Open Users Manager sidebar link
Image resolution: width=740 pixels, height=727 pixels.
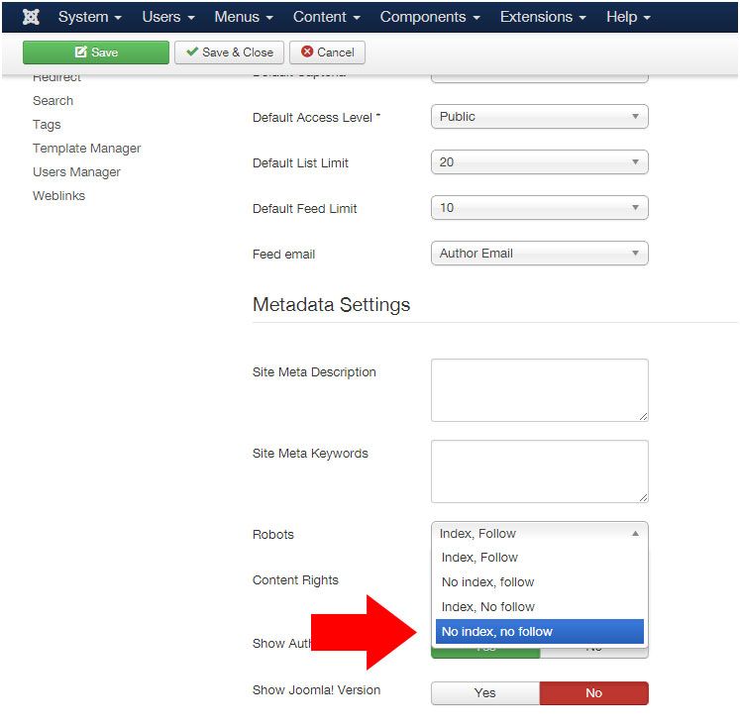tap(76, 171)
